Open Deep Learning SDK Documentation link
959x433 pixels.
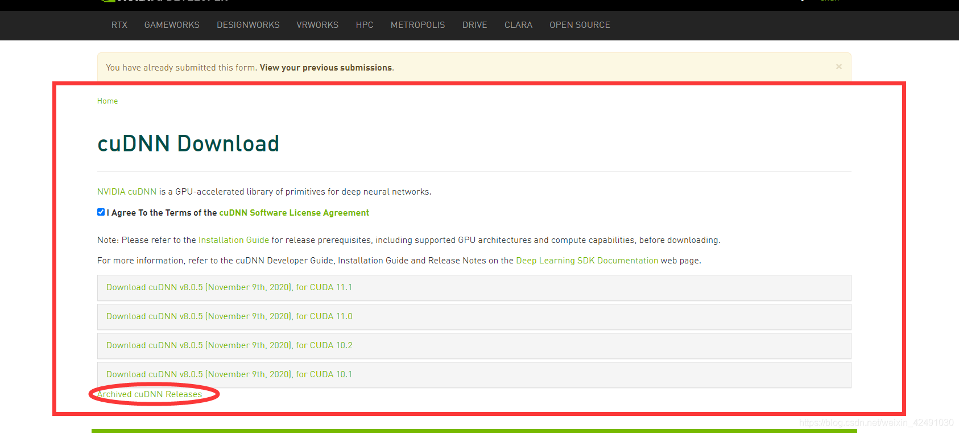(x=587, y=261)
